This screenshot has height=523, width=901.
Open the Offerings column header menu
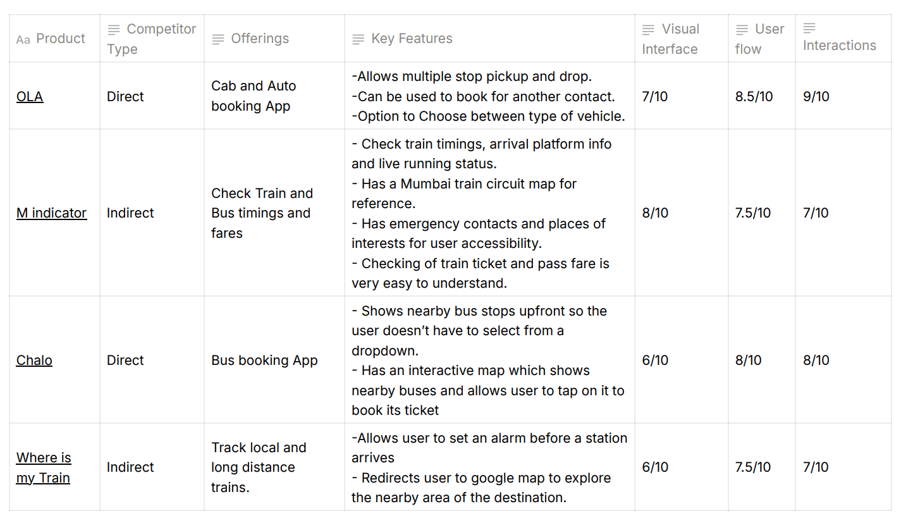[x=260, y=39]
